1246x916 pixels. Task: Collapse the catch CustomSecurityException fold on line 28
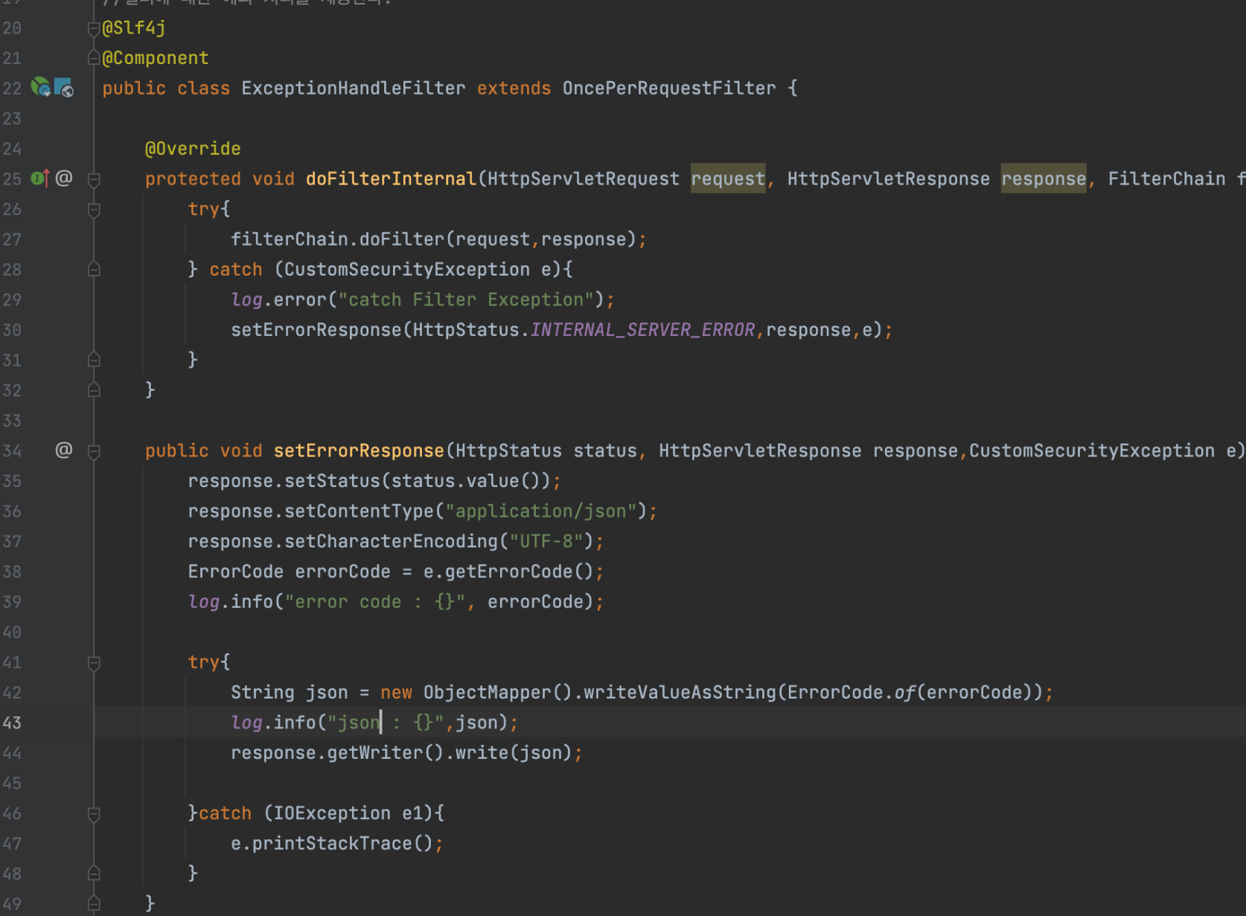[94, 270]
